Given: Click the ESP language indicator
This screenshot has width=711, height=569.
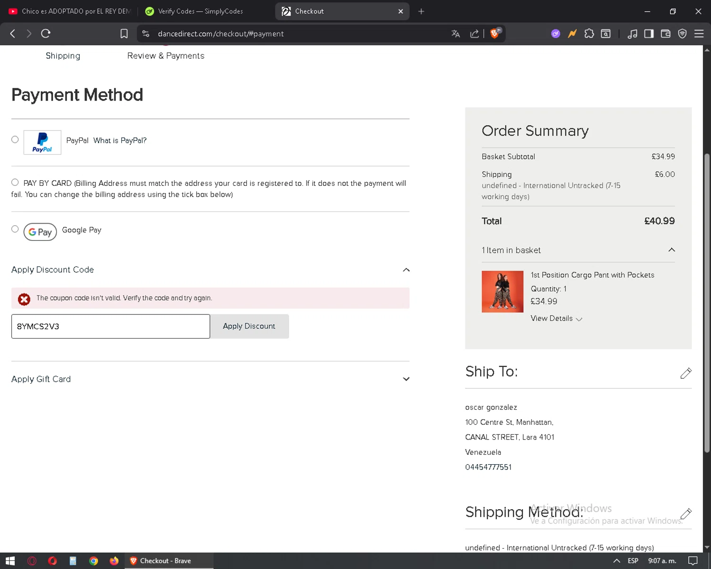Looking at the screenshot, I should click(x=633, y=561).
